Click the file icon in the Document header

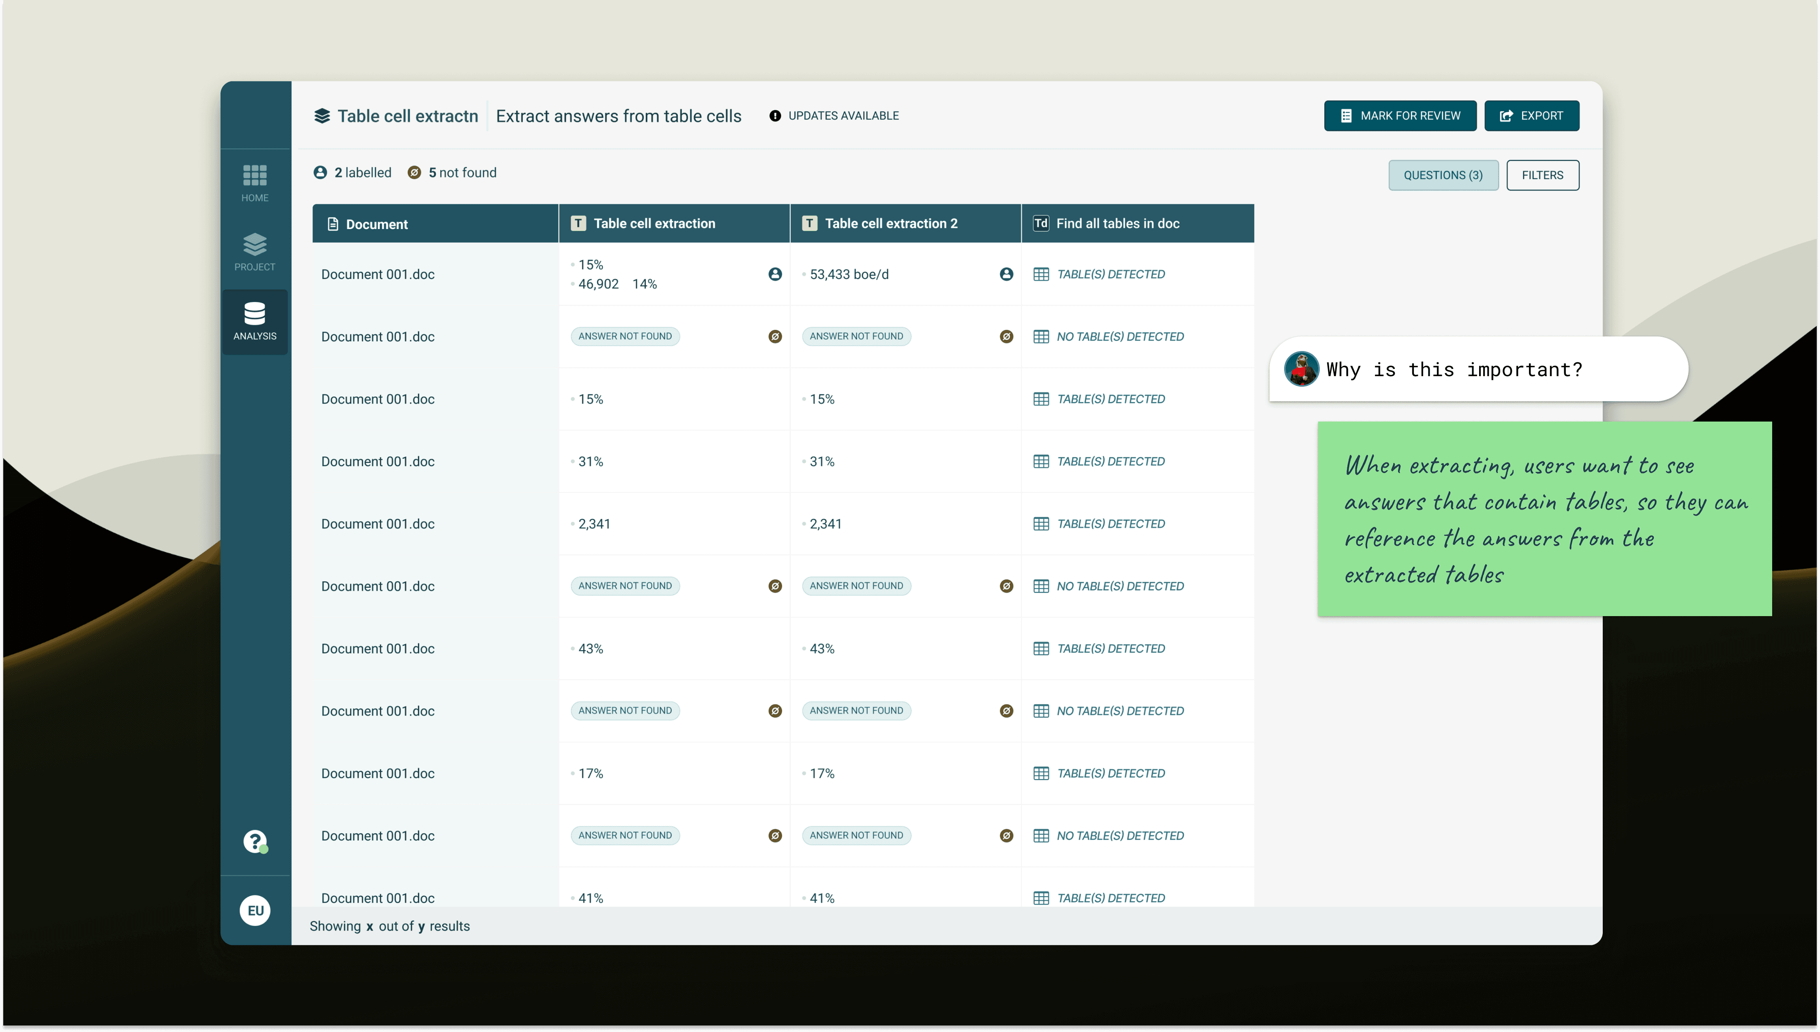pos(332,224)
